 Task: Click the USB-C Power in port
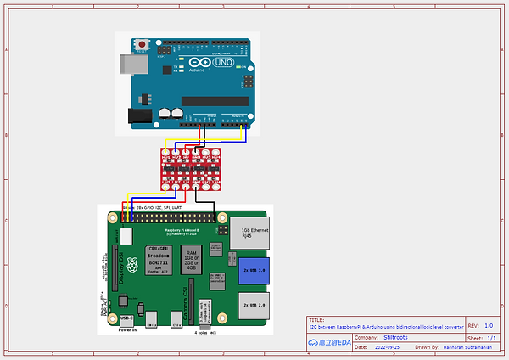coord(126,321)
